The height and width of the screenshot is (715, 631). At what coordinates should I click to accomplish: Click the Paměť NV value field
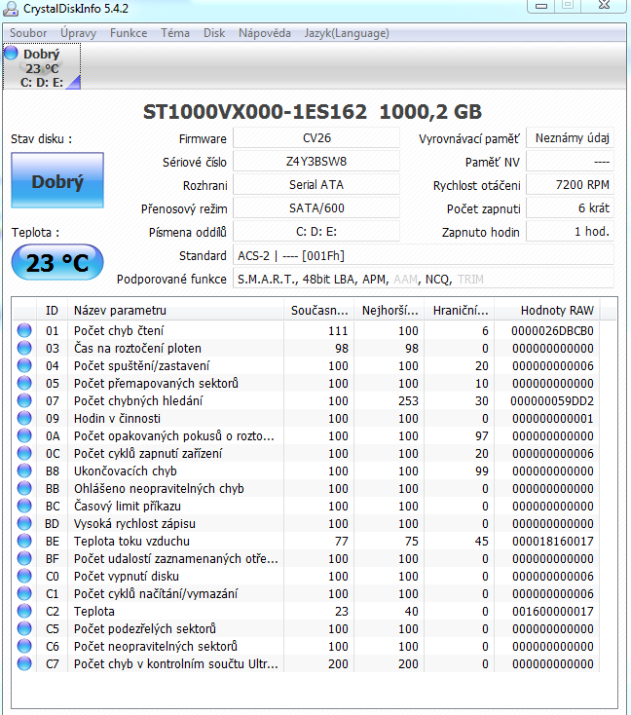tap(570, 162)
